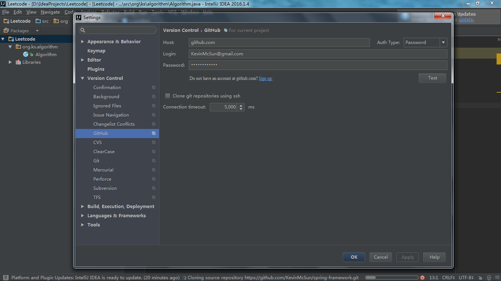Collapse the Version Control section

tap(82, 78)
